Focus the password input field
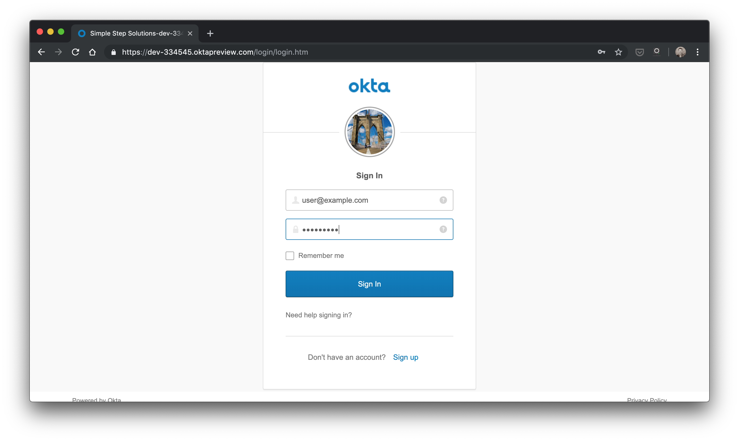The height and width of the screenshot is (441, 739). tap(369, 229)
